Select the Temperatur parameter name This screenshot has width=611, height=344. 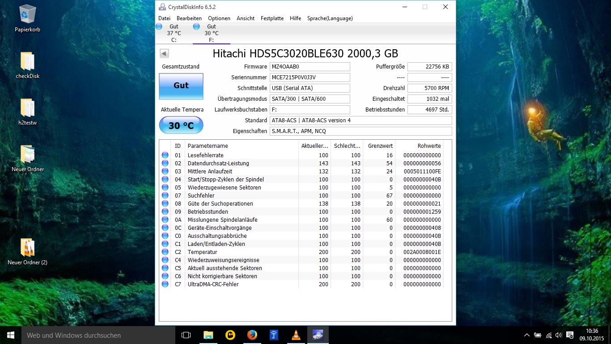point(202,252)
